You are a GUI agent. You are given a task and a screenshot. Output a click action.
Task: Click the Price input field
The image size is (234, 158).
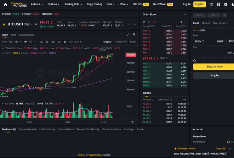[209, 41]
